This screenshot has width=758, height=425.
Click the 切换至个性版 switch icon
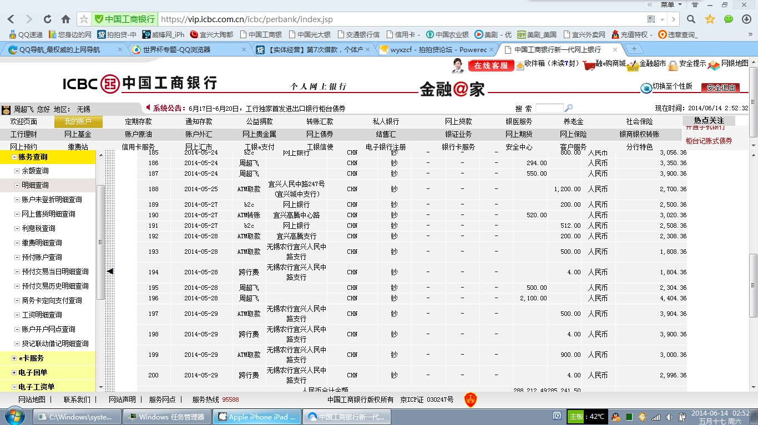[x=646, y=88]
